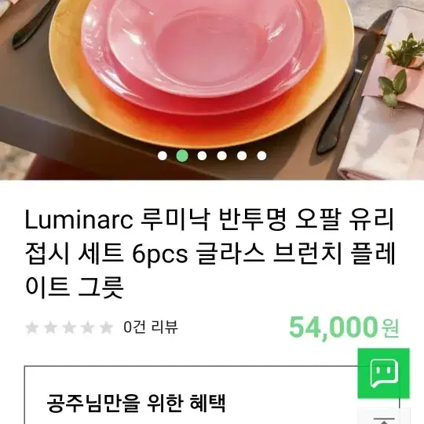424x424 pixels.
Task: Click the third rating star
Action: pyautogui.click(x=69, y=327)
